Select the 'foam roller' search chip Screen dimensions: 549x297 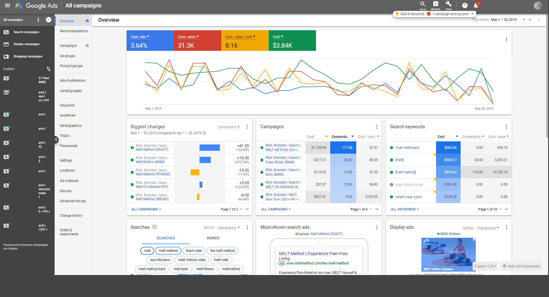(194, 251)
